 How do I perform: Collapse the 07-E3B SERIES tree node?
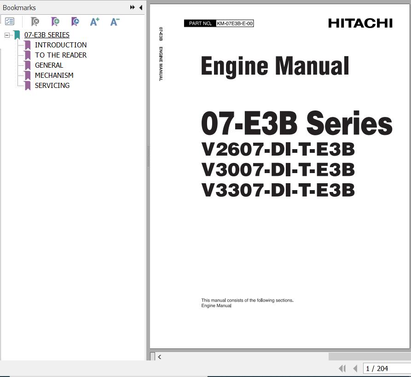point(7,35)
